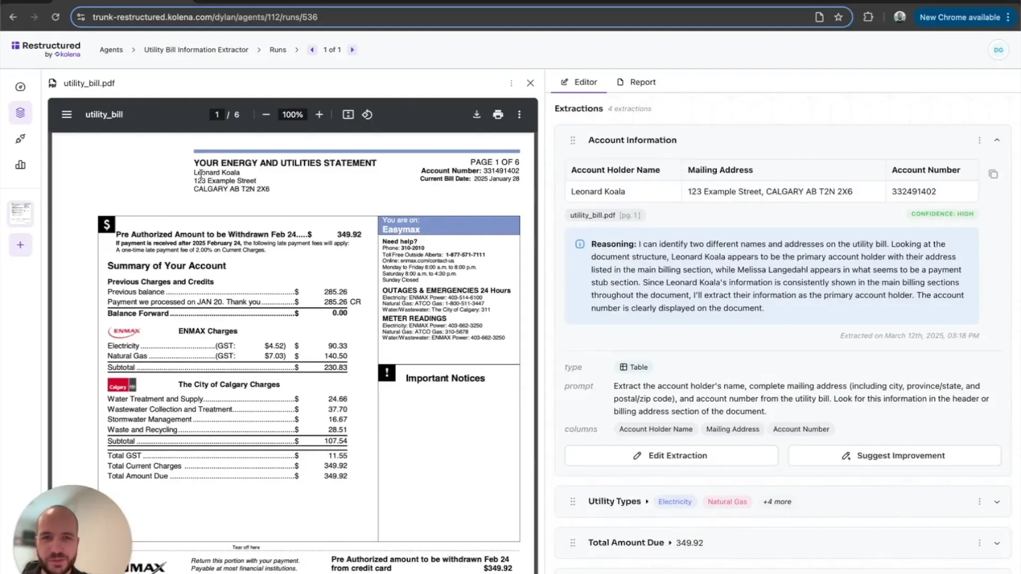Expand the Total Amount Due section
This screenshot has width=1021, height=574.
coord(997,543)
